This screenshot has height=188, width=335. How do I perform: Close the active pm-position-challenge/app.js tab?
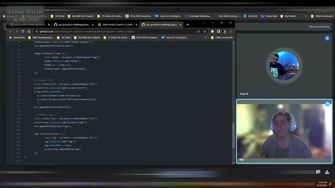[180, 25]
